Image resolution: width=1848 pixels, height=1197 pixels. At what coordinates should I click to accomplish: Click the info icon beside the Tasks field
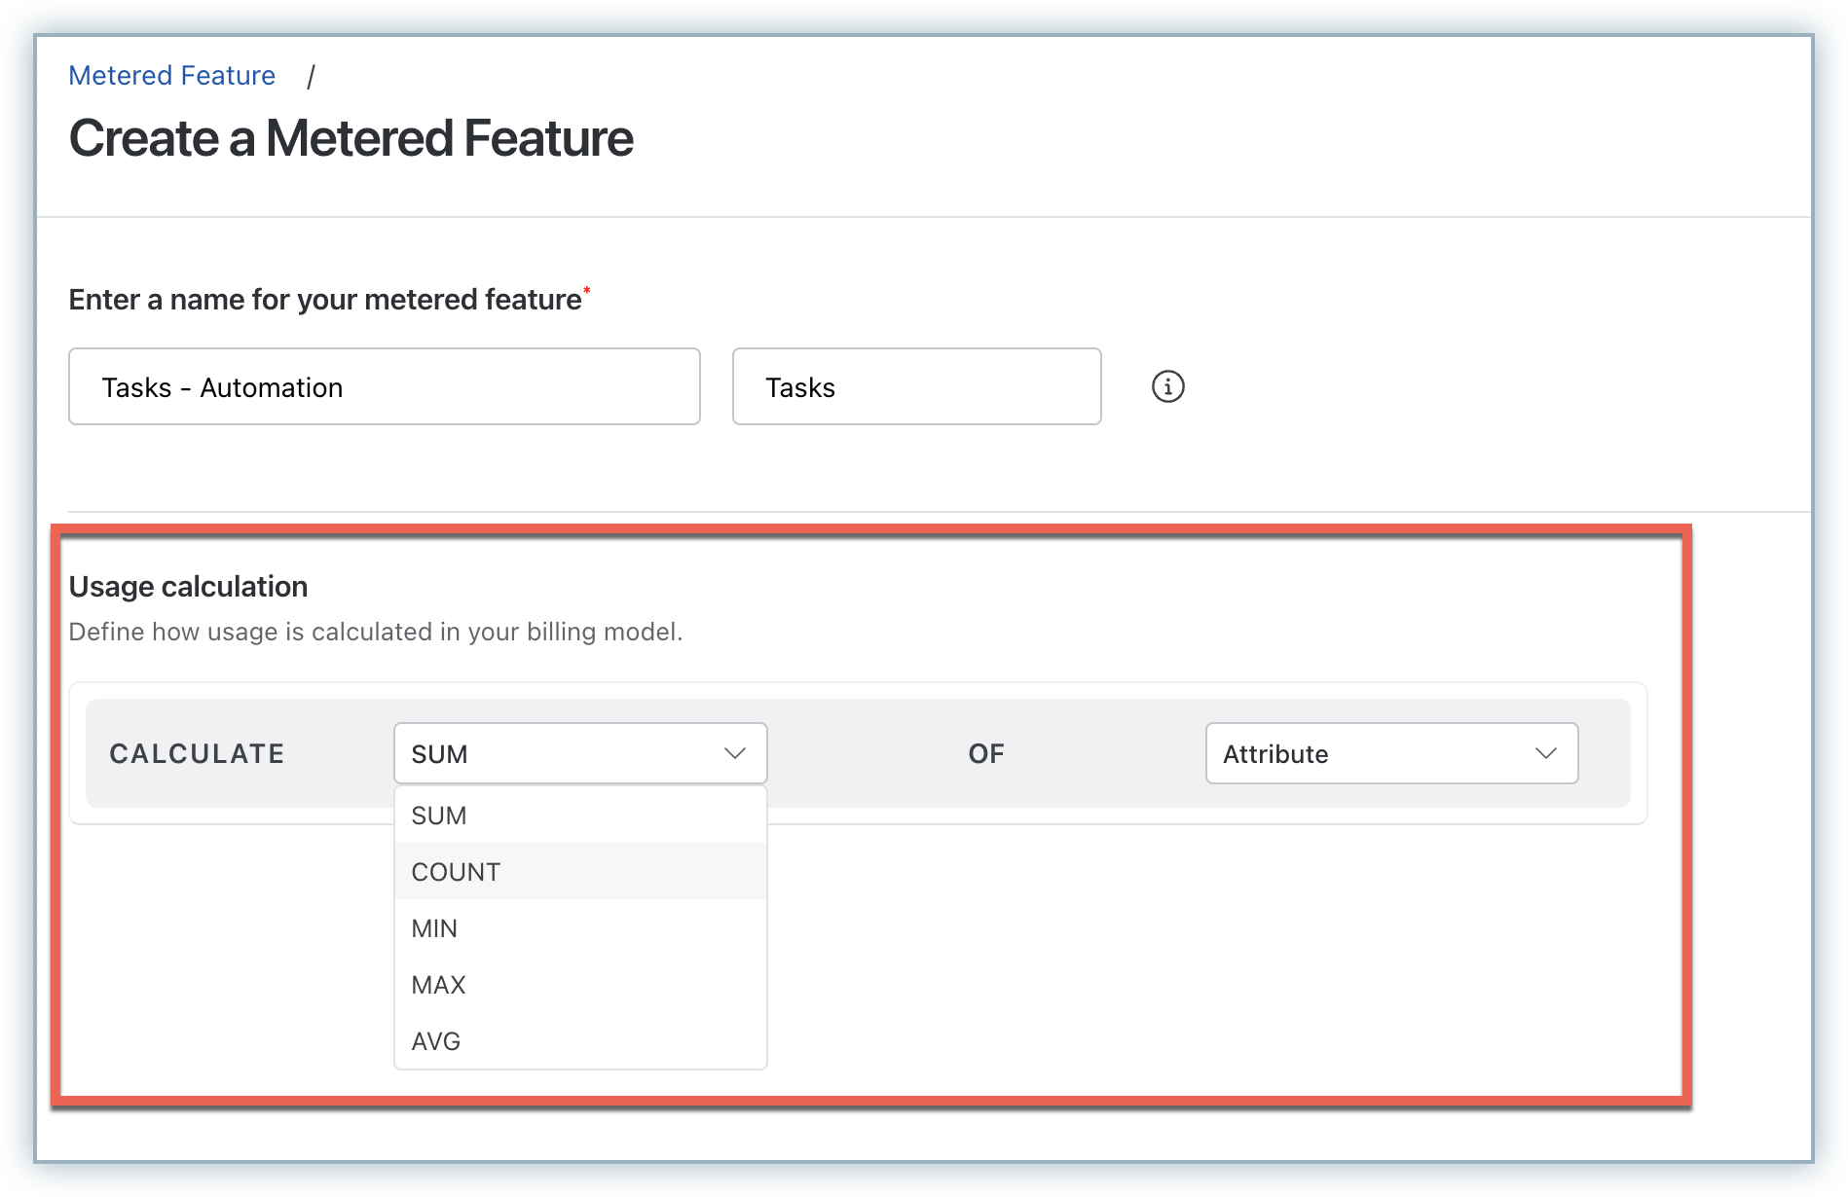pos(1167,386)
